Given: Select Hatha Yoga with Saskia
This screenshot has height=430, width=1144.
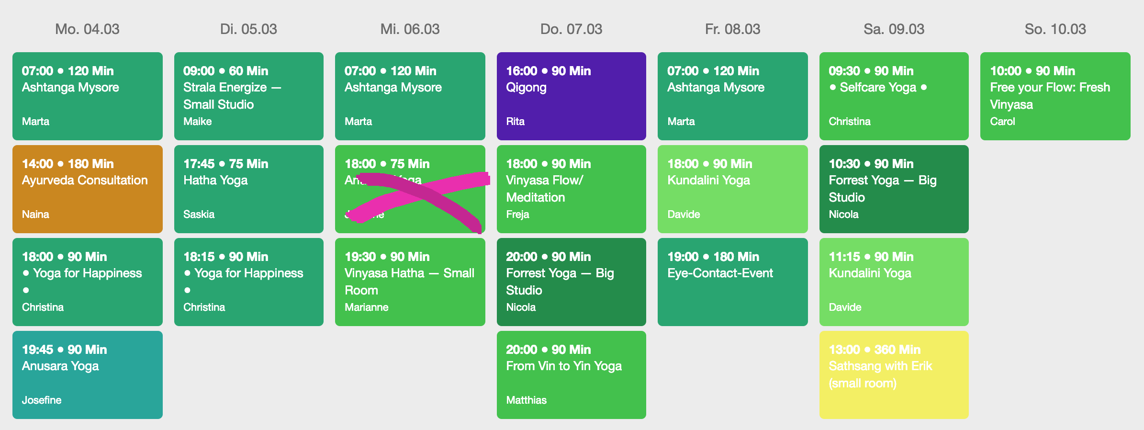Looking at the screenshot, I should click(x=249, y=189).
